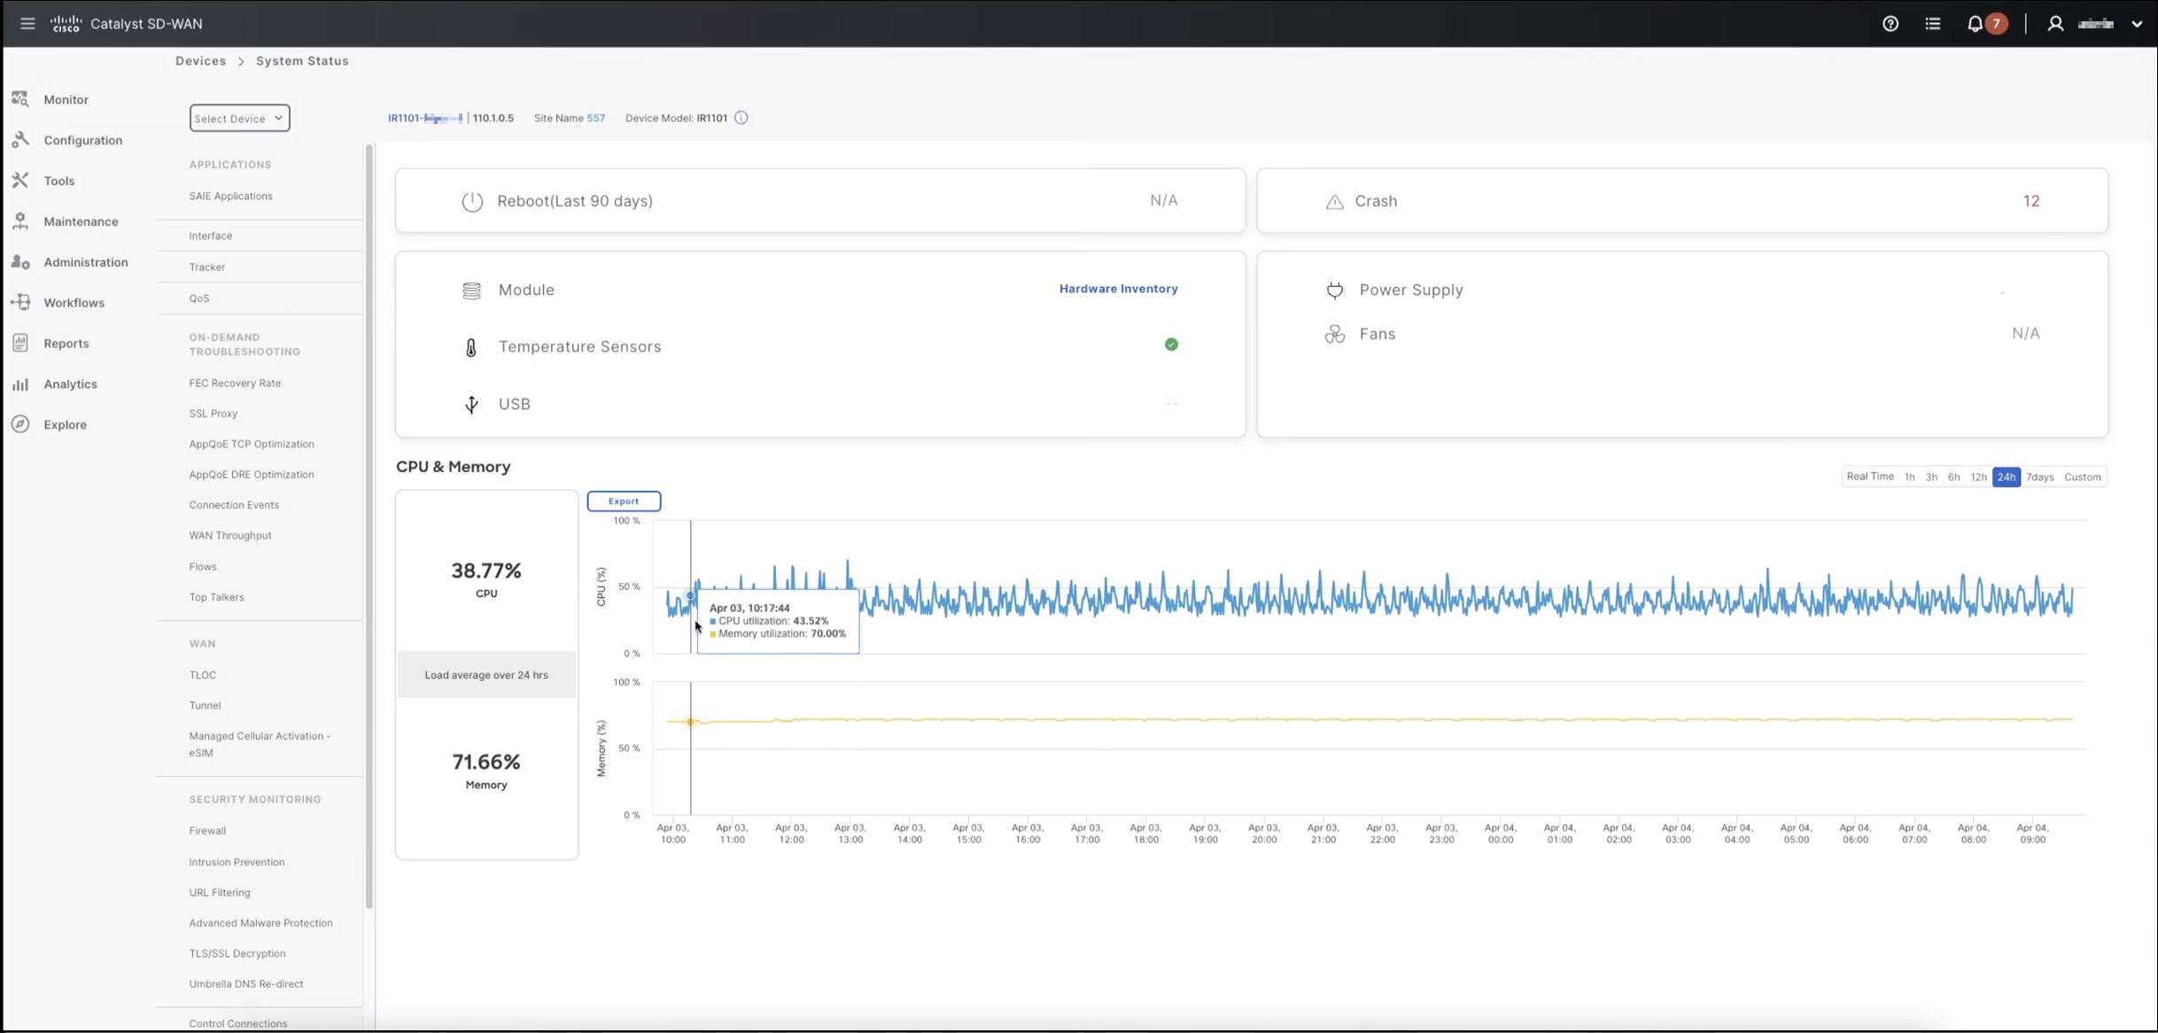The image size is (2158, 1033).
Task: Open Intrusion Prevention
Action: 237,862
